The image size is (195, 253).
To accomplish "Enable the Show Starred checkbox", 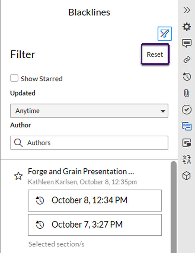I will click(14, 78).
